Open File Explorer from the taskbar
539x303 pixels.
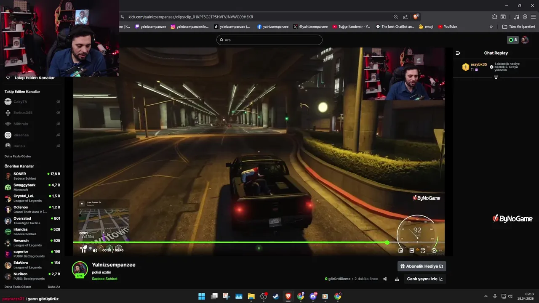click(251, 296)
